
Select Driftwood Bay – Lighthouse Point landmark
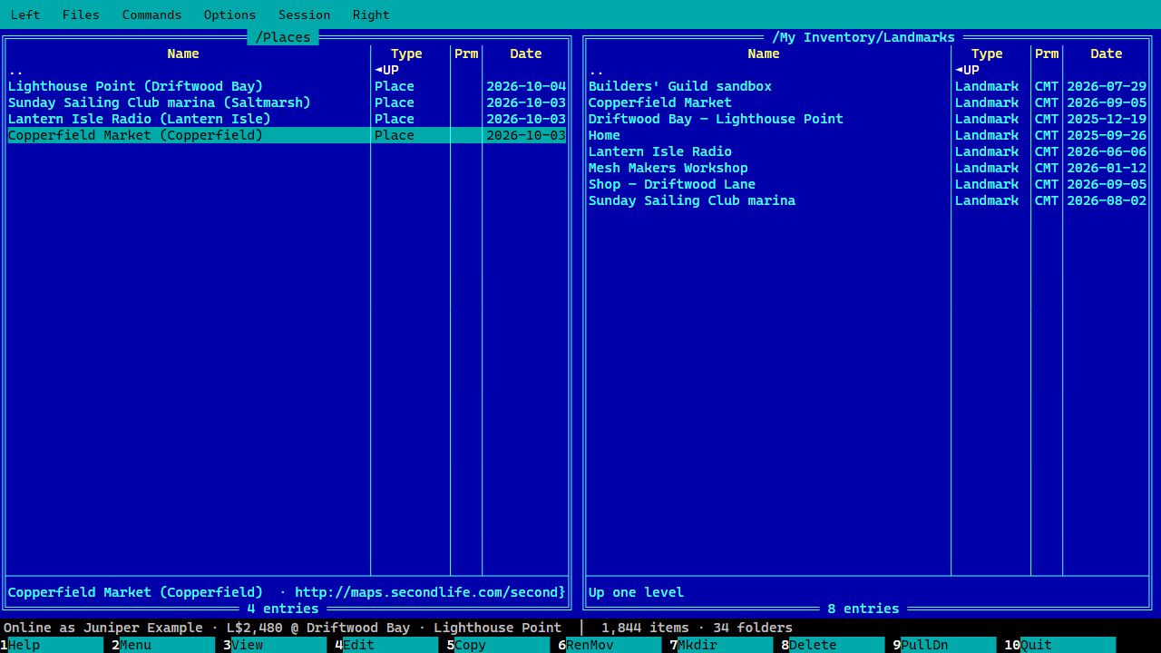867,119
